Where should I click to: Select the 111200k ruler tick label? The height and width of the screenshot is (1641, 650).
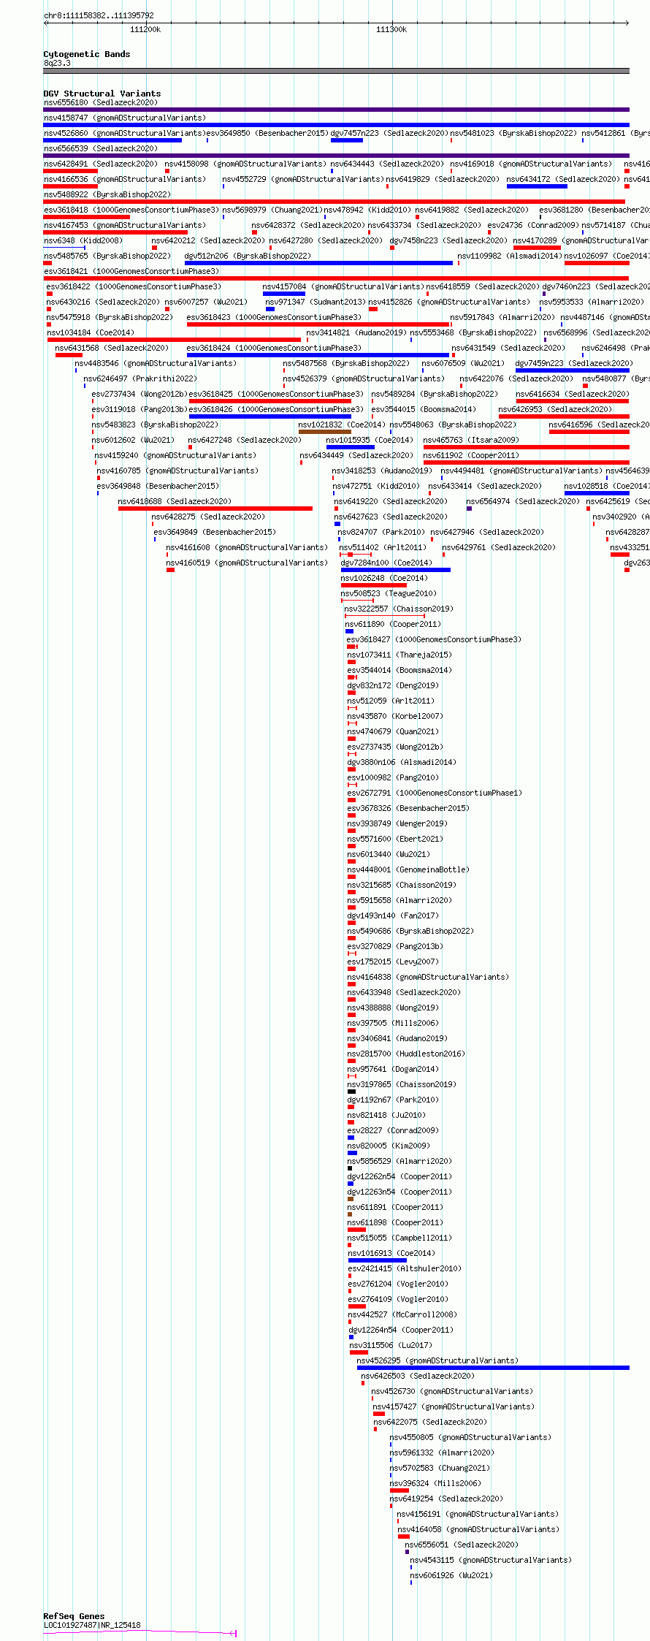coord(145,29)
